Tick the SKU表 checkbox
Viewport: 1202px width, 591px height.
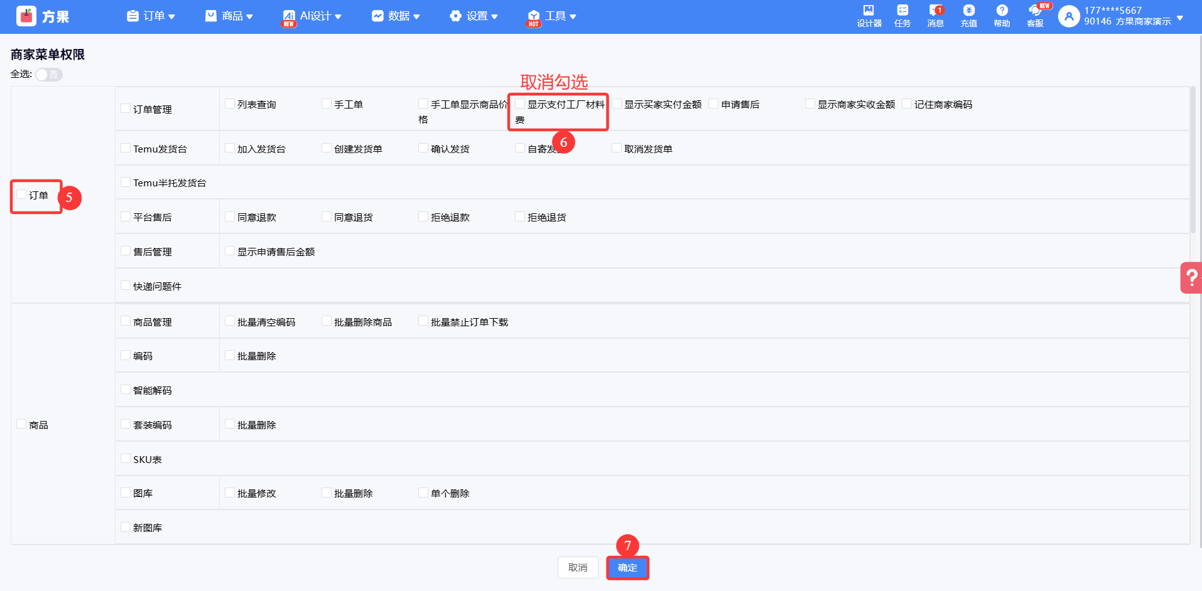pos(126,459)
